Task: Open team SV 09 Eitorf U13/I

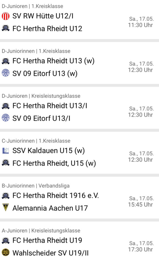Action: pyautogui.click(x=41, y=118)
